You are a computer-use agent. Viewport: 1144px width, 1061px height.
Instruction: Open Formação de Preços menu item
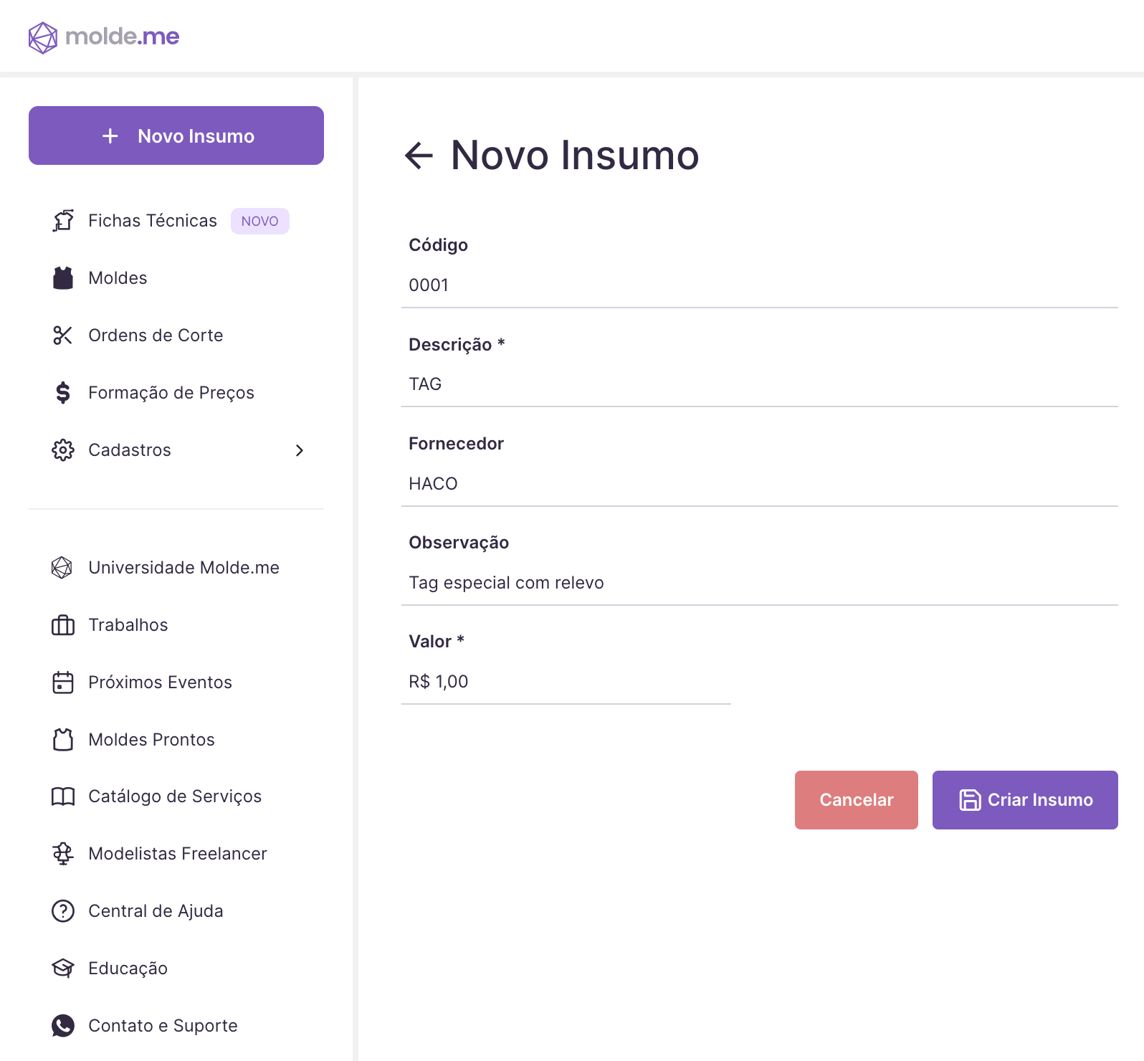coord(176,393)
